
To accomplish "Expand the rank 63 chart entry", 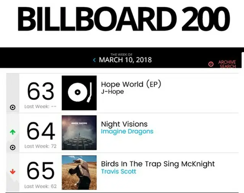I will tap(122, 93).
